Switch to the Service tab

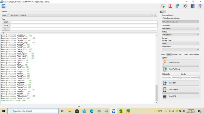(x=192, y=54)
